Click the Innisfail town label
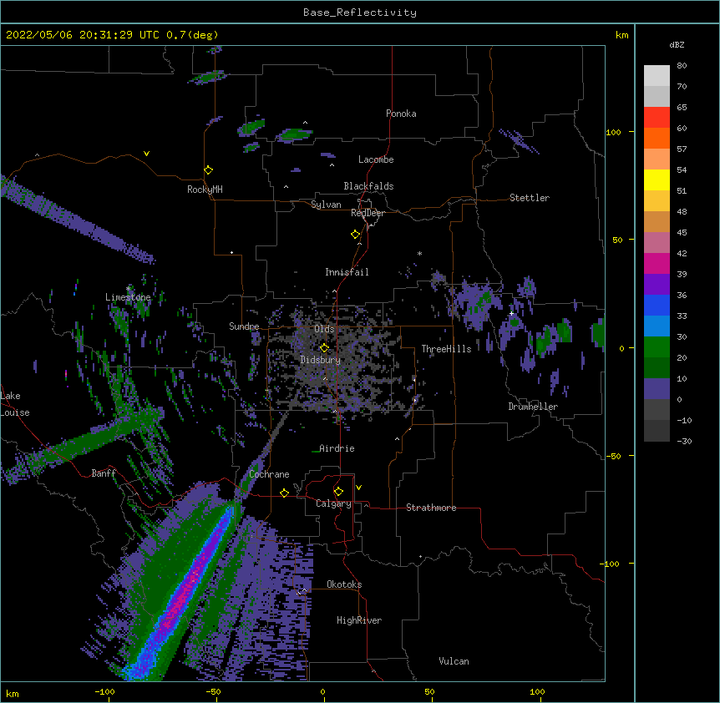This screenshot has width=720, height=703. click(347, 272)
